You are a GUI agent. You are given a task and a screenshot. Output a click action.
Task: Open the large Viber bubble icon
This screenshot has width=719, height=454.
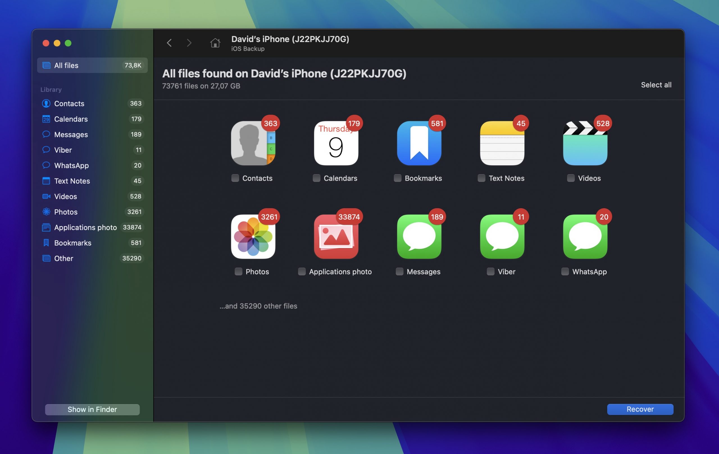(502, 237)
